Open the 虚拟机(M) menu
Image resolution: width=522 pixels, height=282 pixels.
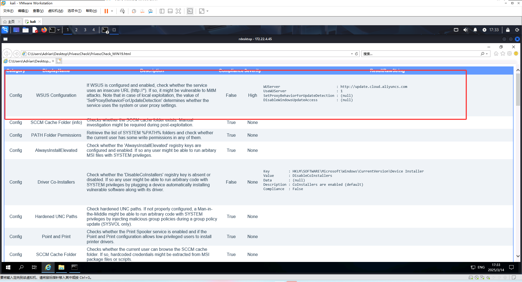coord(55,11)
